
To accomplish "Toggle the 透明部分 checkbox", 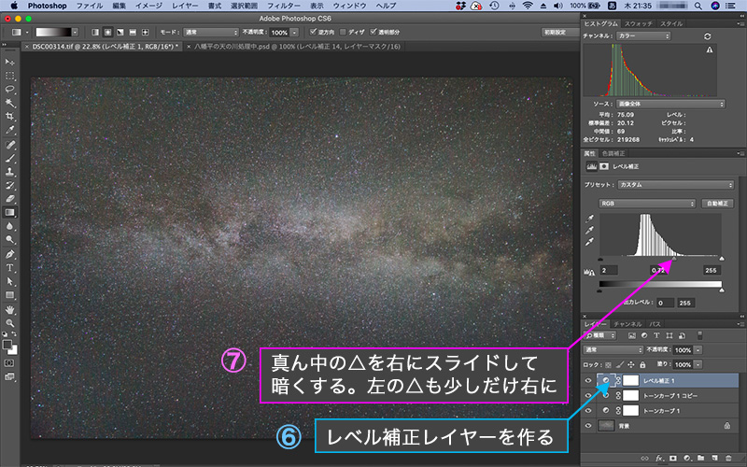I will [x=373, y=33].
